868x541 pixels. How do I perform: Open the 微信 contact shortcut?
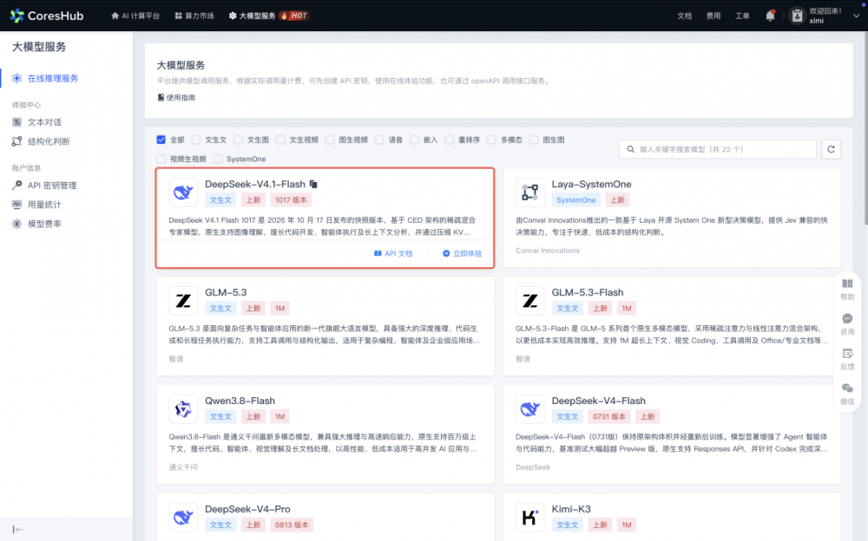pyautogui.click(x=847, y=394)
